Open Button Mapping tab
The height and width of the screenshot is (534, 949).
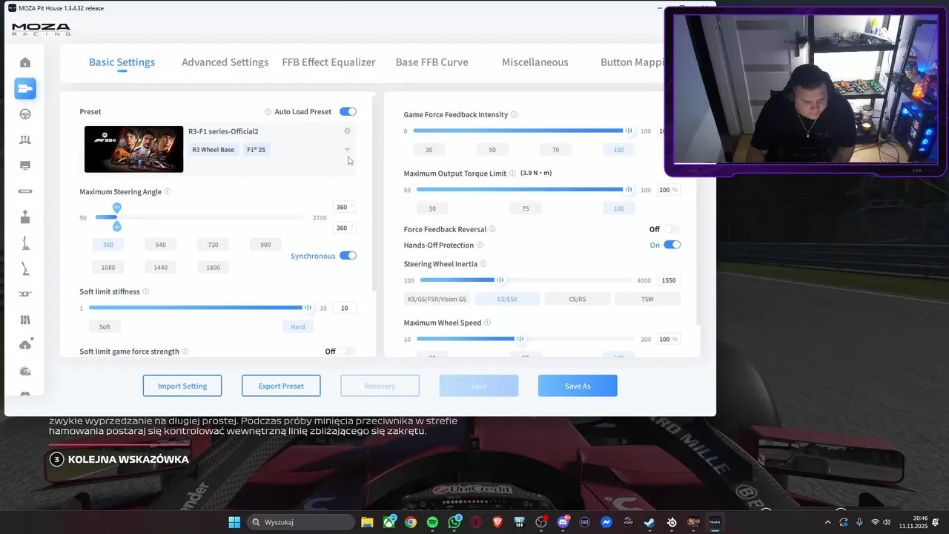632,62
